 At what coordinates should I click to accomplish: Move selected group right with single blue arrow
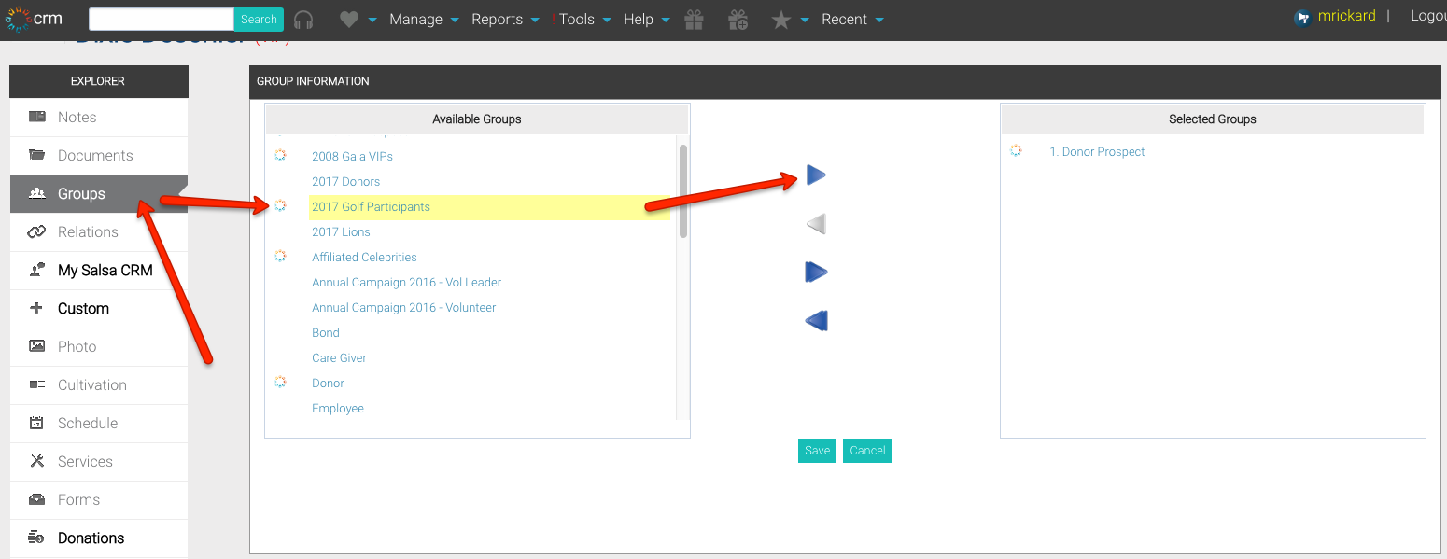[816, 175]
